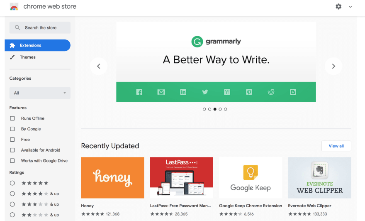This screenshot has width=365, height=221.
Task: Tick the Free checkbox
Action: 12,140
